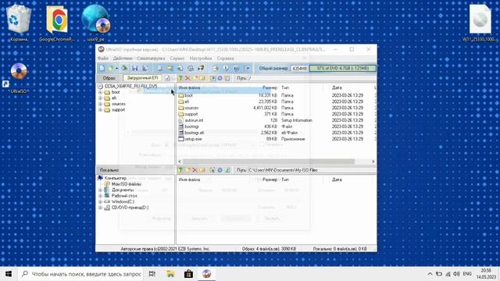Open the Справка menu

[x=226, y=59]
